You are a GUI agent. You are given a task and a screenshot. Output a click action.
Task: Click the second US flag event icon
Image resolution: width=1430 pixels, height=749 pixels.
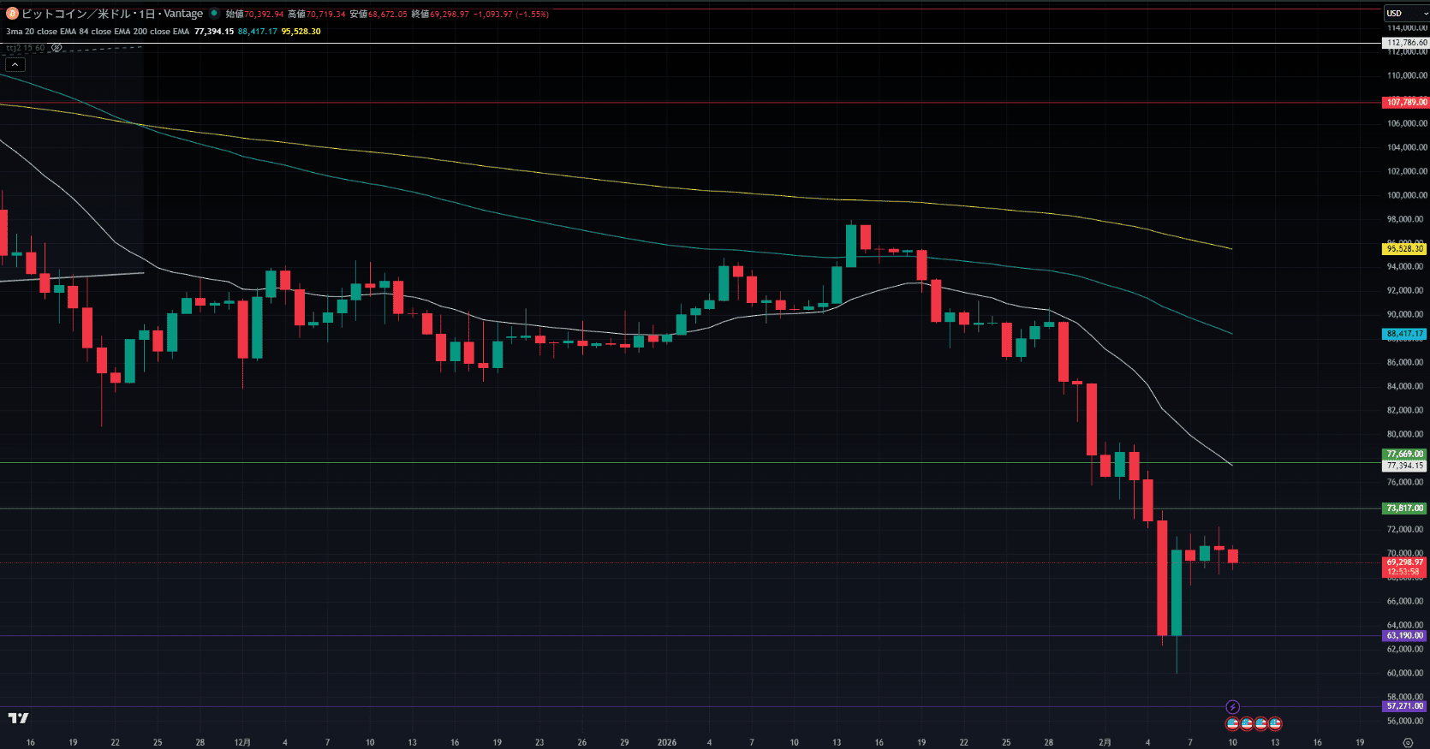(1247, 724)
